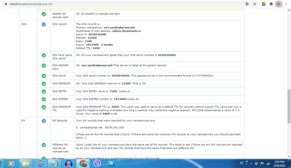This screenshot has height=168, width=291.
Task: Click green check icon for SOA Serial
Action: (x=44, y=76)
